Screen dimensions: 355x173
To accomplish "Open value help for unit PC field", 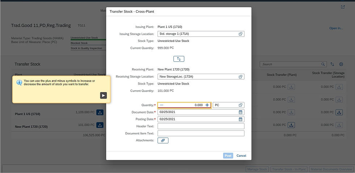I will pyautogui.click(x=241, y=105).
